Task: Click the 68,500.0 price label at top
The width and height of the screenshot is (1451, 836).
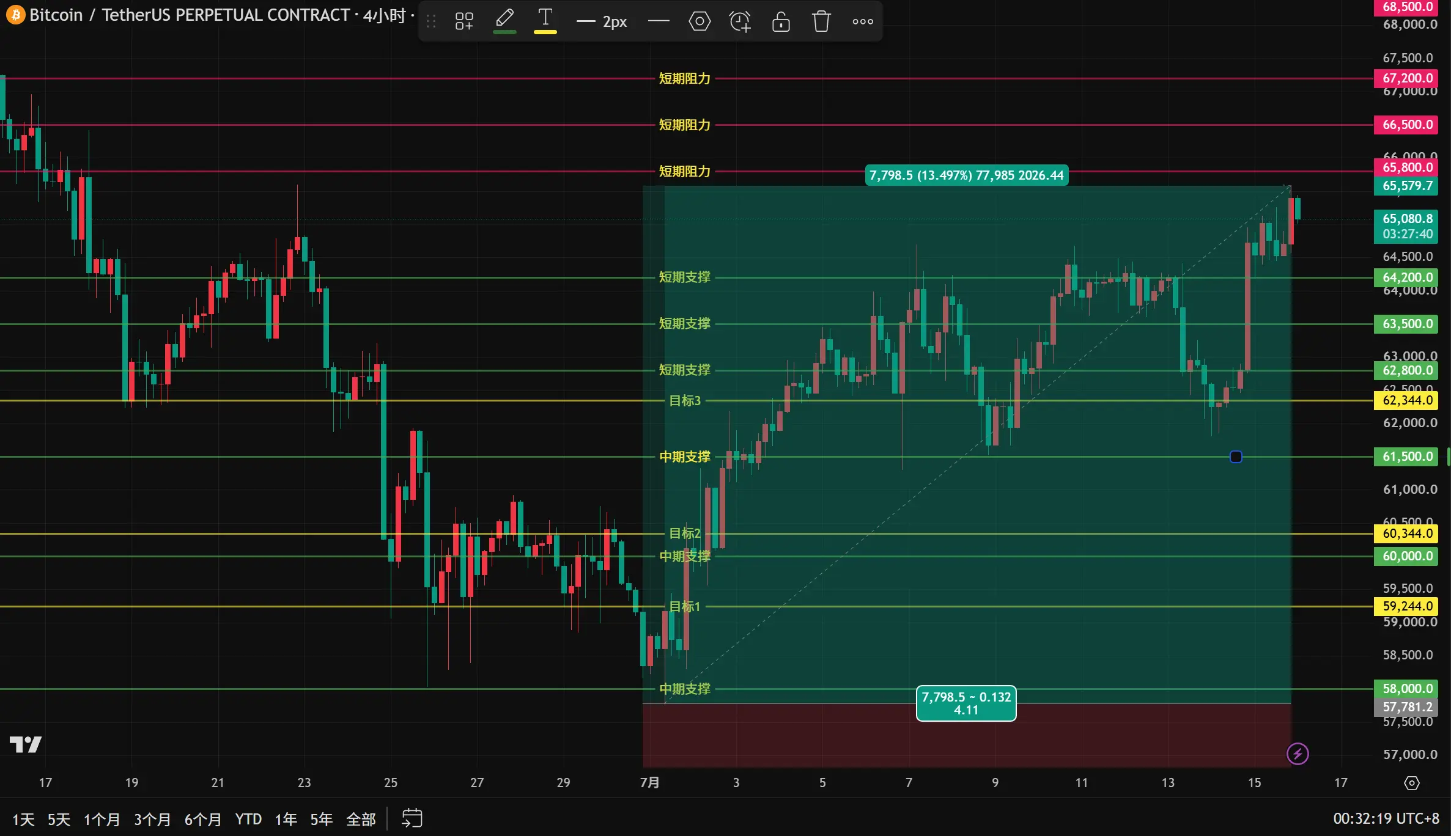Action: (1407, 7)
